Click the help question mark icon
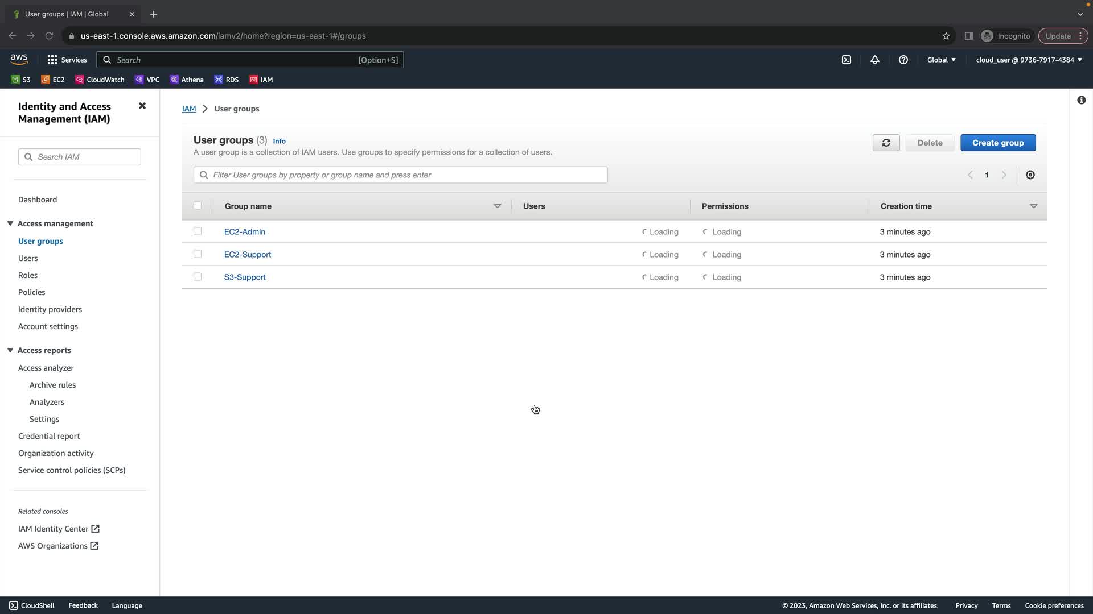Image resolution: width=1093 pixels, height=614 pixels. point(903,60)
